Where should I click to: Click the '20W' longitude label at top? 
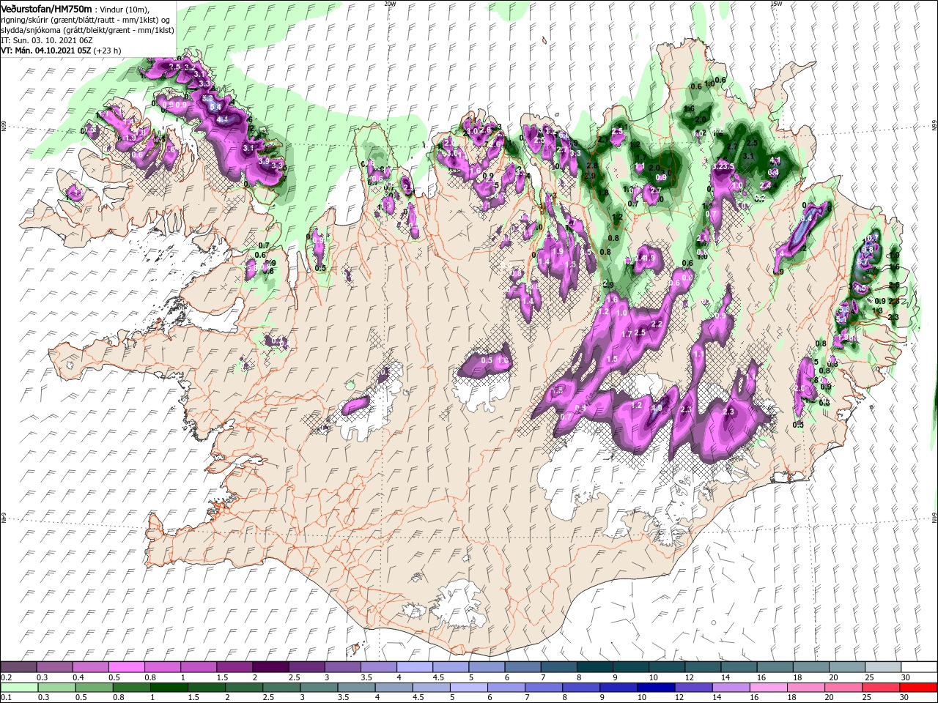pos(390,4)
